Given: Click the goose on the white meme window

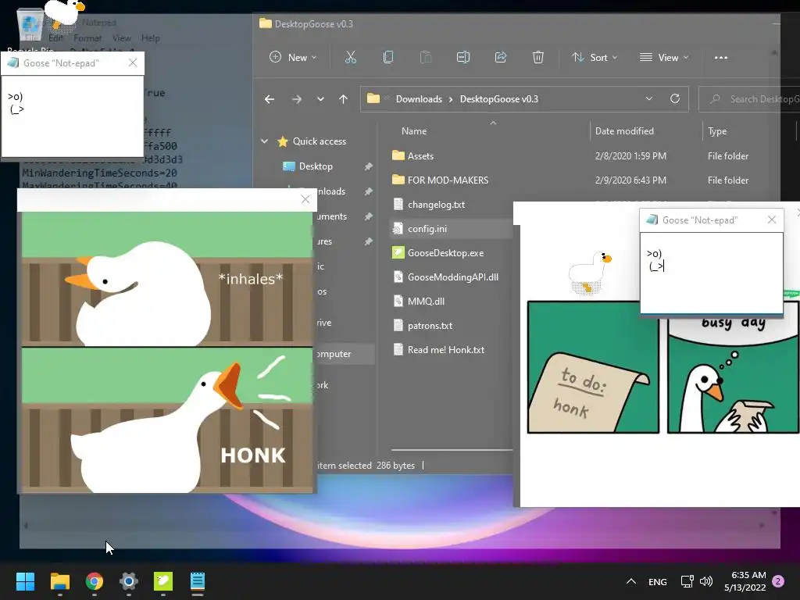Looking at the screenshot, I should coord(589,273).
